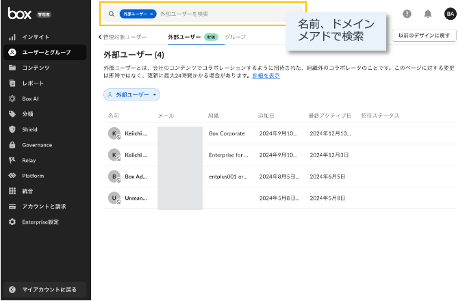
Task: Click the Box Corporate organization cell
Action: 227,133
